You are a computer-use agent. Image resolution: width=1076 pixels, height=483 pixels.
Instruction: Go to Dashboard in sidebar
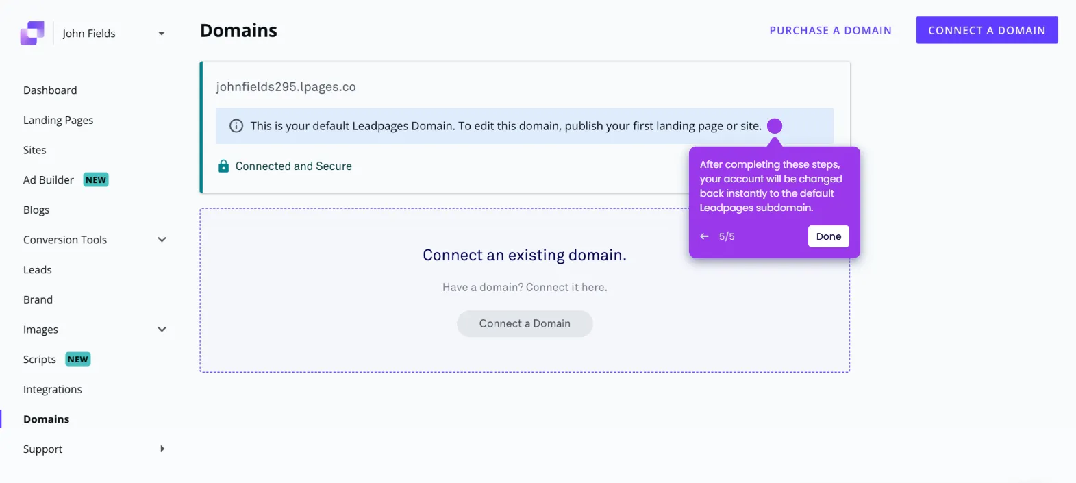pyautogui.click(x=50, y=90)
